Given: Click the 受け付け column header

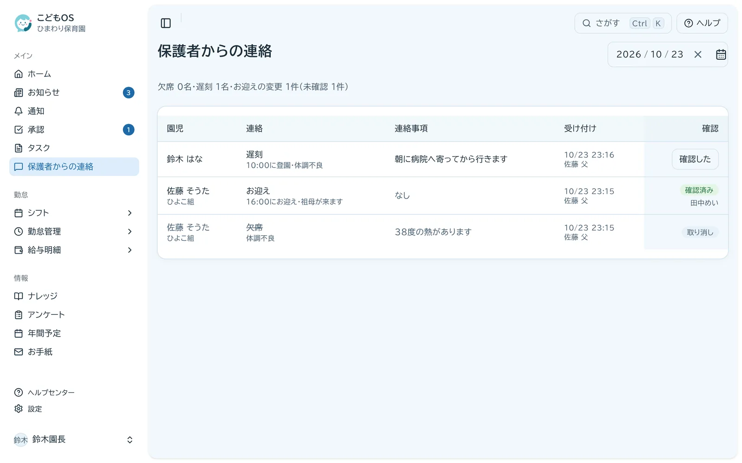Looking at the screenshot, I should click(x=580, y=129).
